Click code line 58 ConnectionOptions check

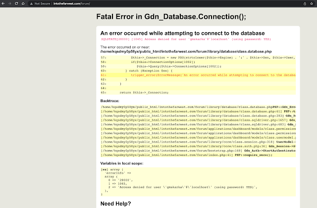[x=198, y=62]
